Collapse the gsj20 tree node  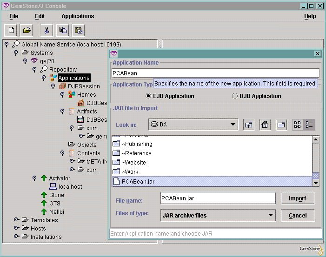[x=25, y=61]
